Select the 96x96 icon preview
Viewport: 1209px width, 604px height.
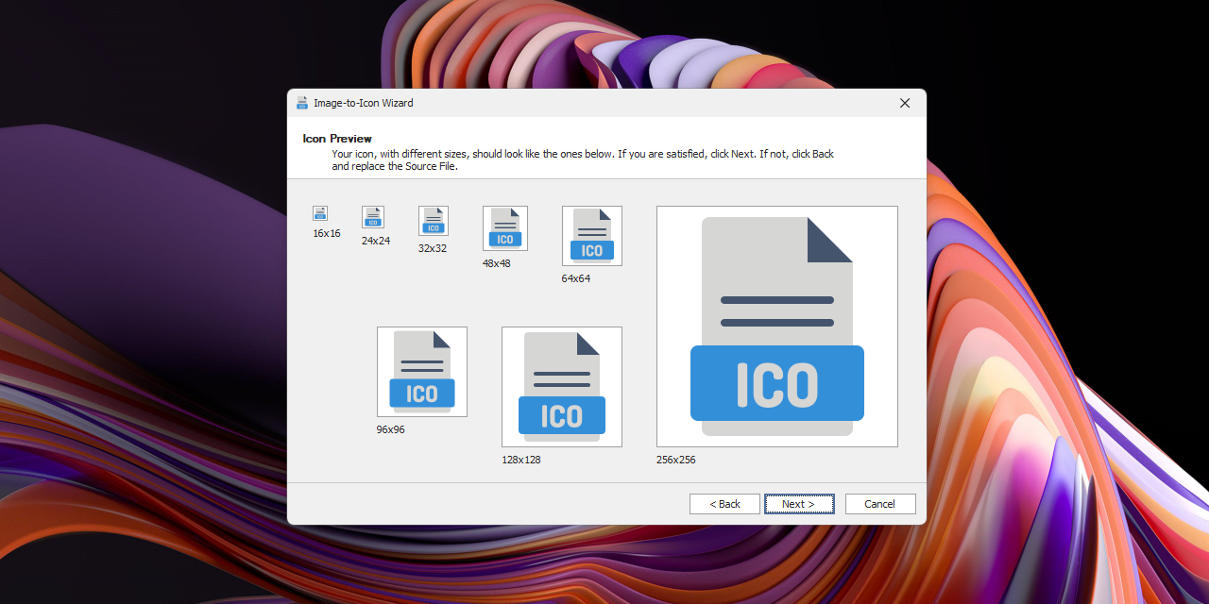point(422,372)
